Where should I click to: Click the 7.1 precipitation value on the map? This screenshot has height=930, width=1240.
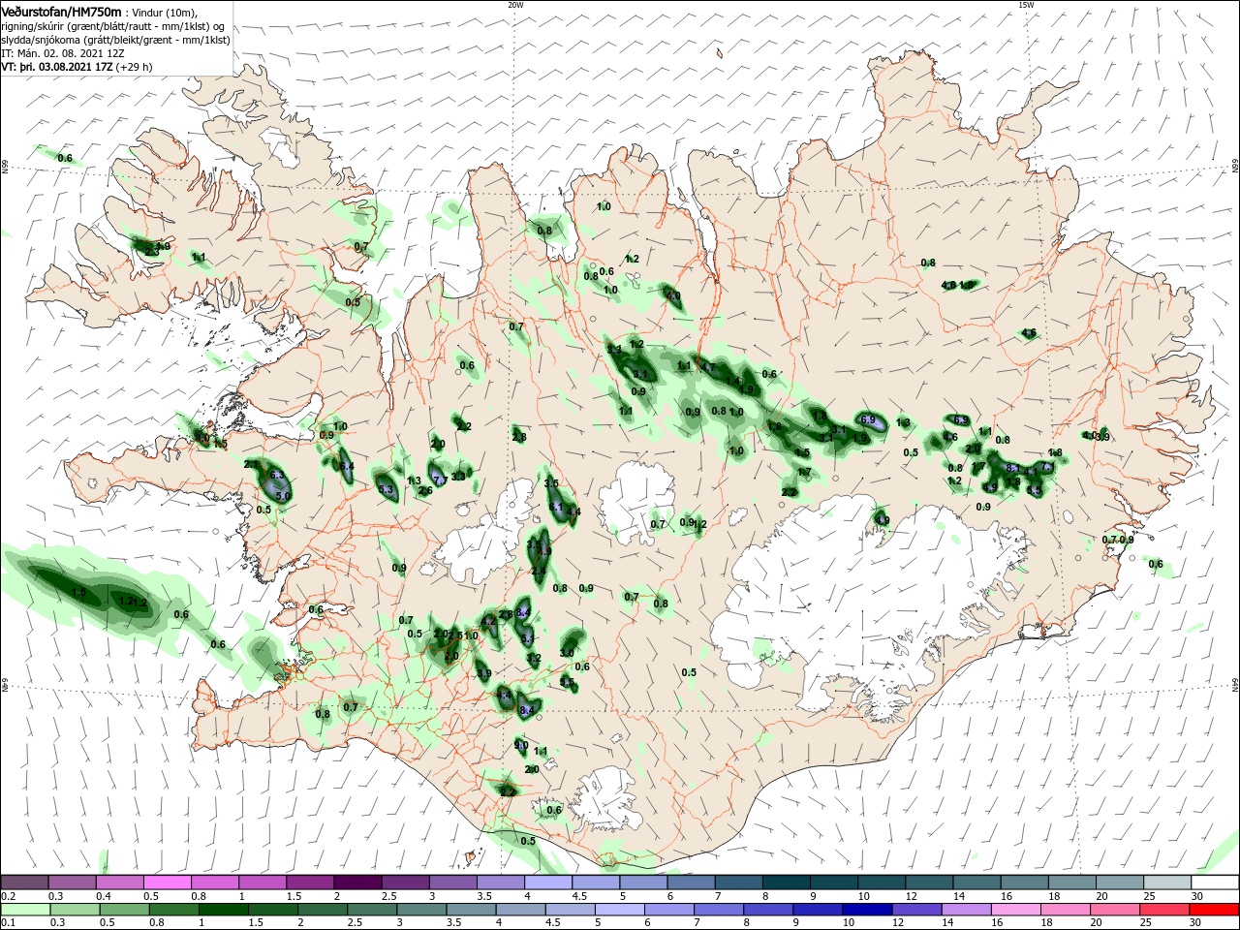tap(1048, 466)
